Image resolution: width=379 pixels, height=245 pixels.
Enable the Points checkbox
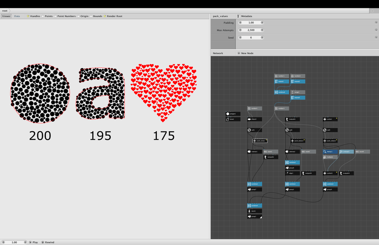coord(43,16)
